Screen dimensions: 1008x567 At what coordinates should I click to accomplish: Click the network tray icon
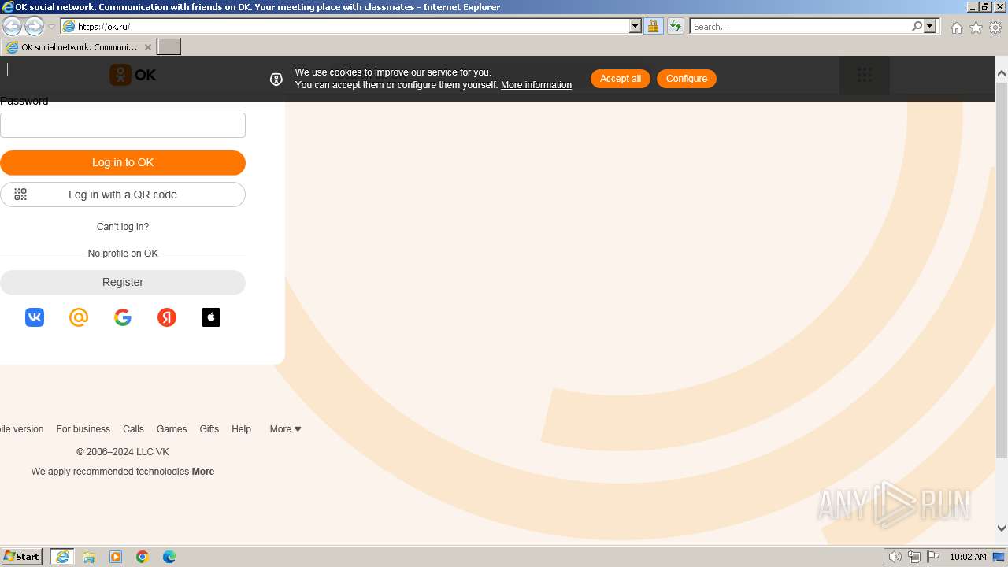pyautogui.click(x=914, y=557)
